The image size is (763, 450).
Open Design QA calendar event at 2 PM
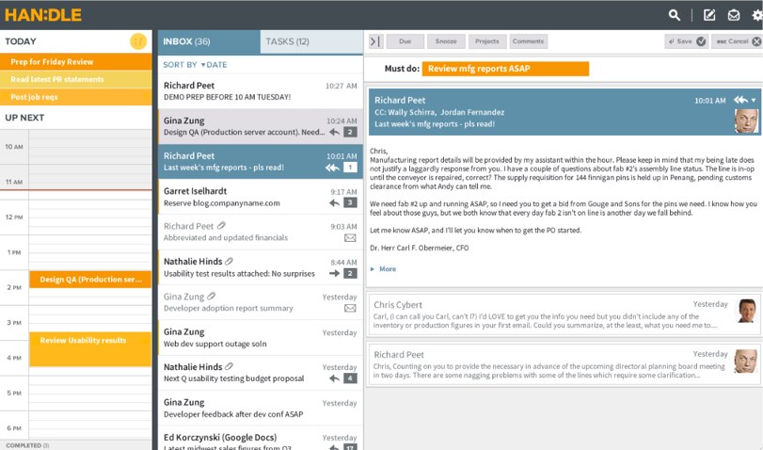click(90, 280)
